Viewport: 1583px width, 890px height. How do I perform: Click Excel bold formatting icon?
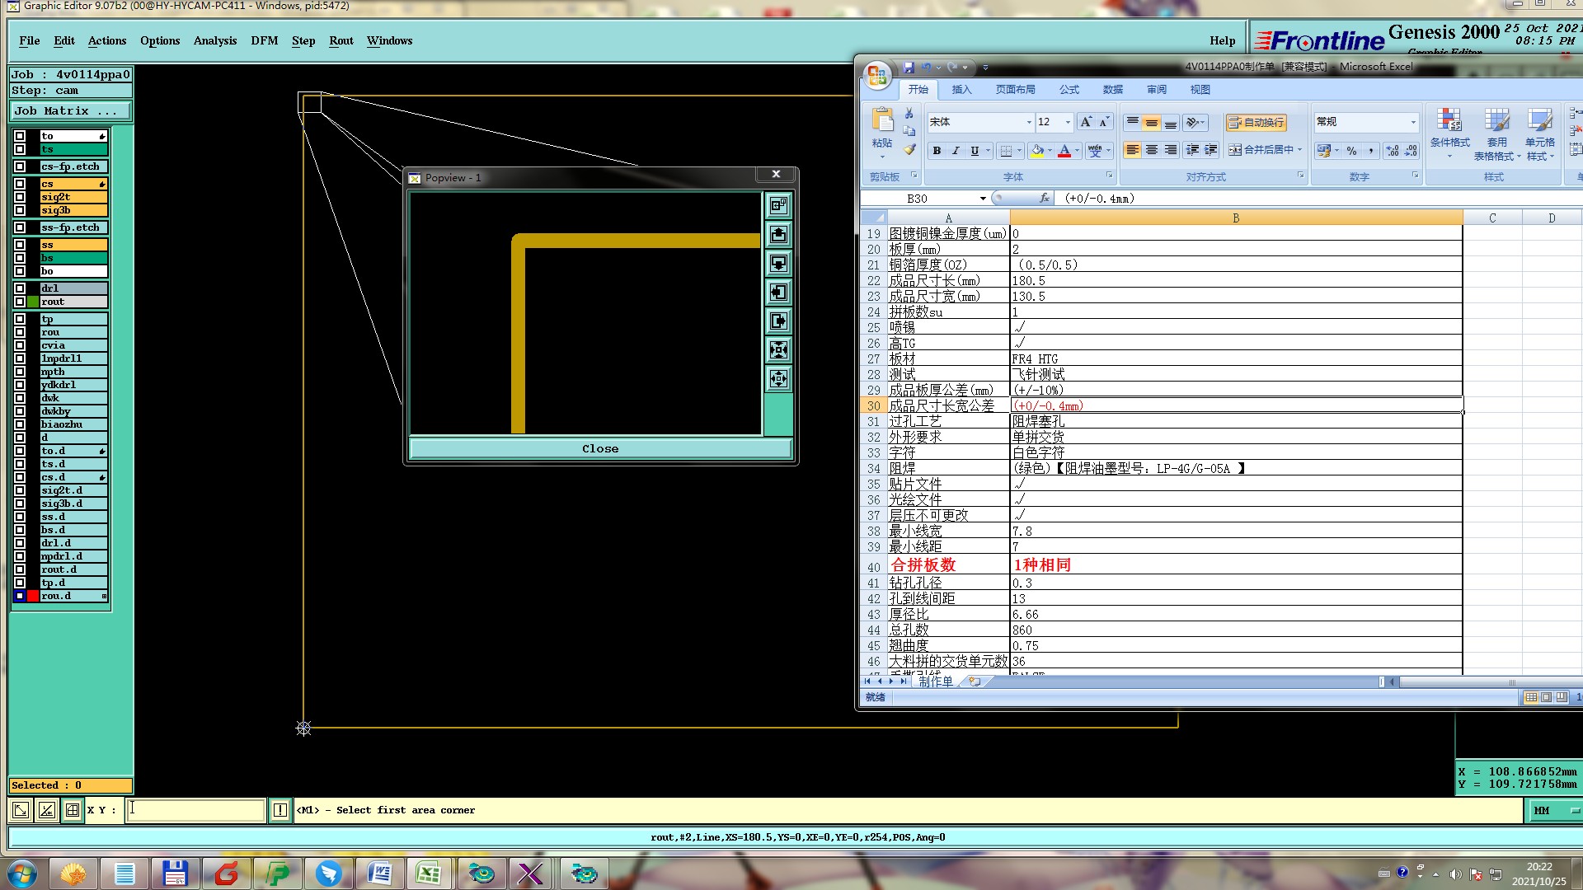click(x=937, y=151)
